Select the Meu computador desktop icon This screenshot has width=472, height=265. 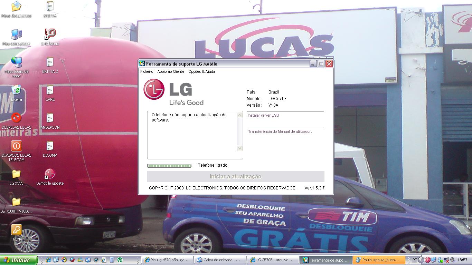(x=16, y=38)
